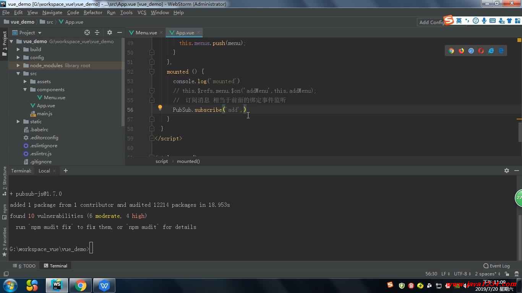Hide the Terminal panel
This screenshot has height=293, width=522.
(x=517, y=171)
